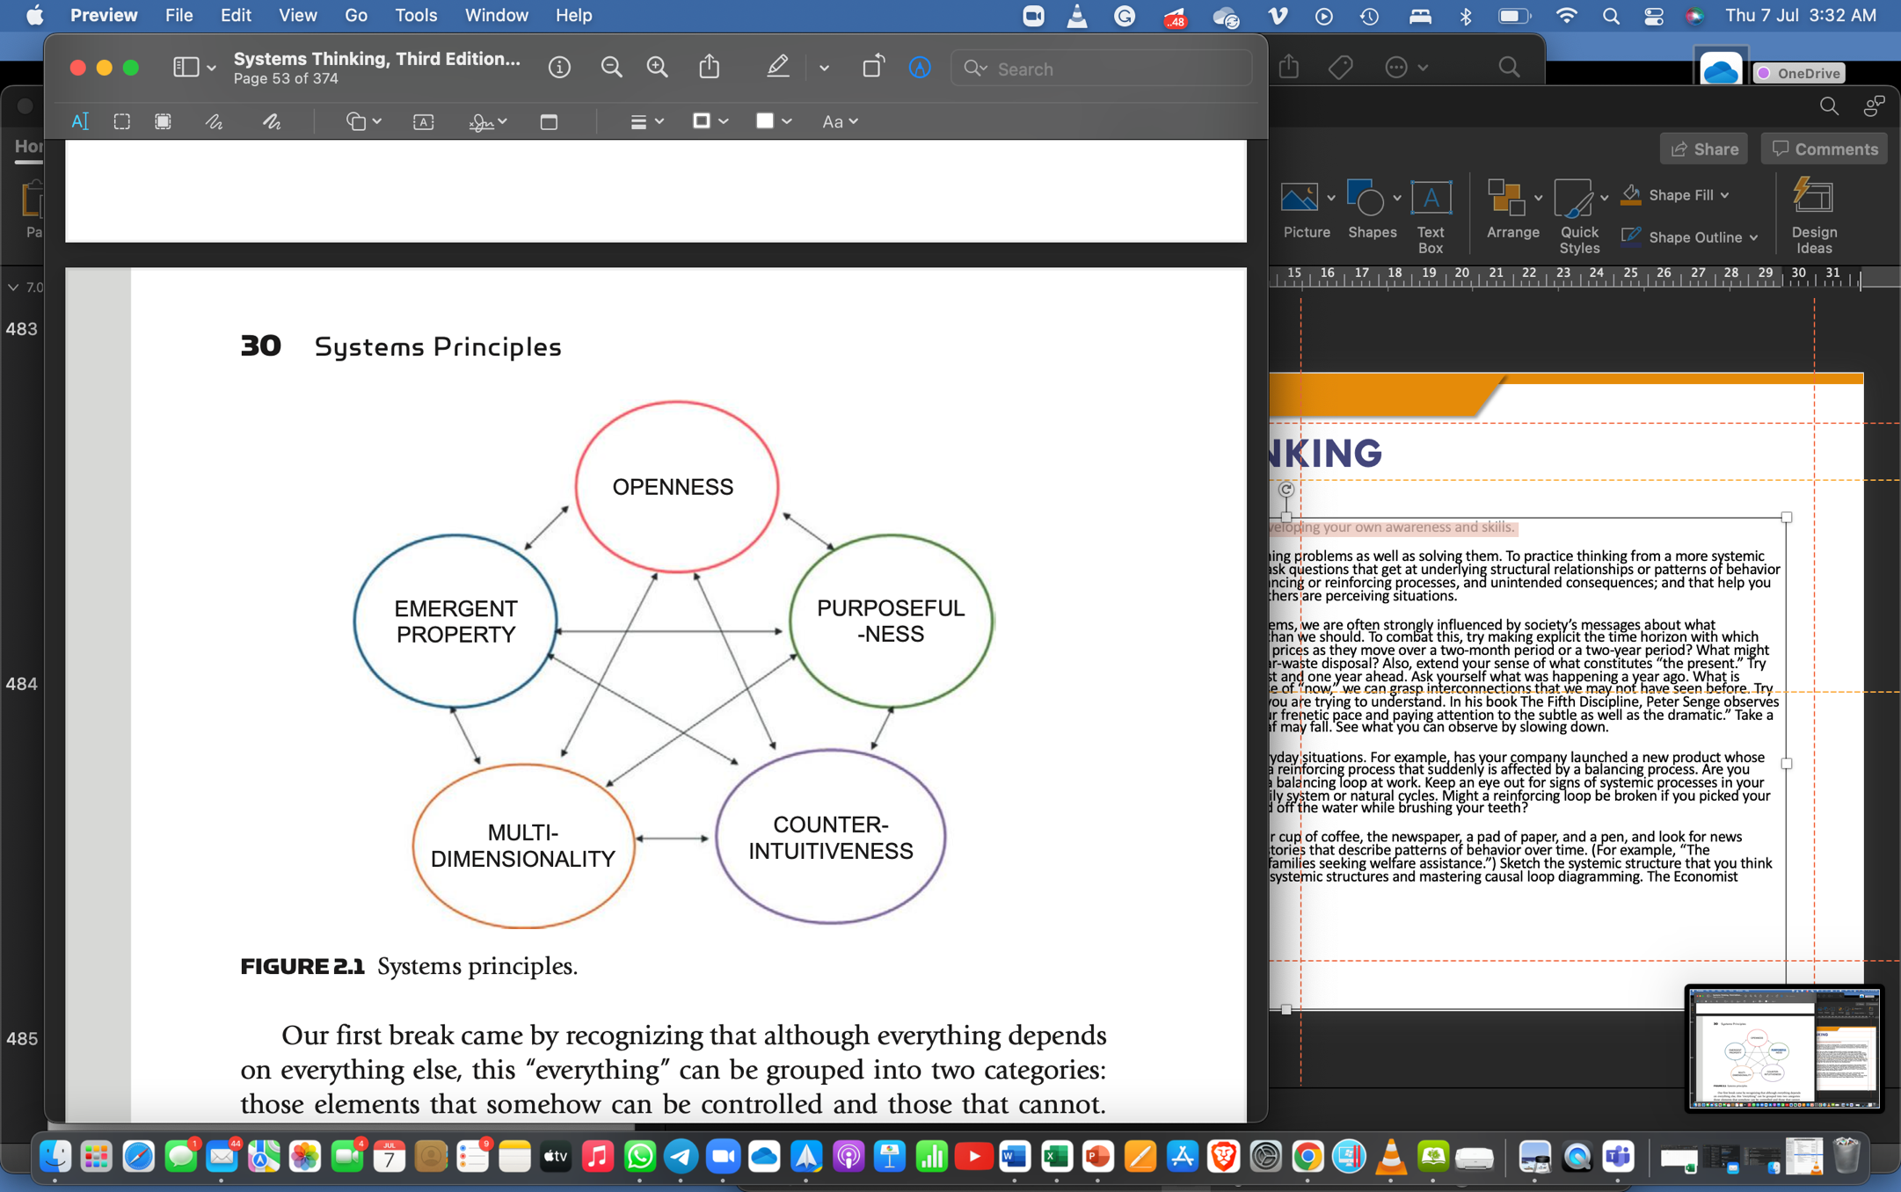Activate the Highlight pen tool
Image resolution: width=1901 pixels, height=1192 pixels.
click(777, 67)
